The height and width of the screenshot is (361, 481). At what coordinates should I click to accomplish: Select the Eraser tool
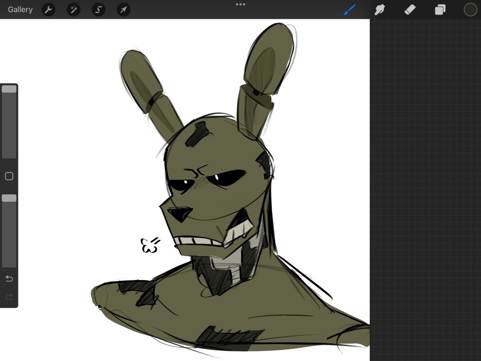[410, 10]
